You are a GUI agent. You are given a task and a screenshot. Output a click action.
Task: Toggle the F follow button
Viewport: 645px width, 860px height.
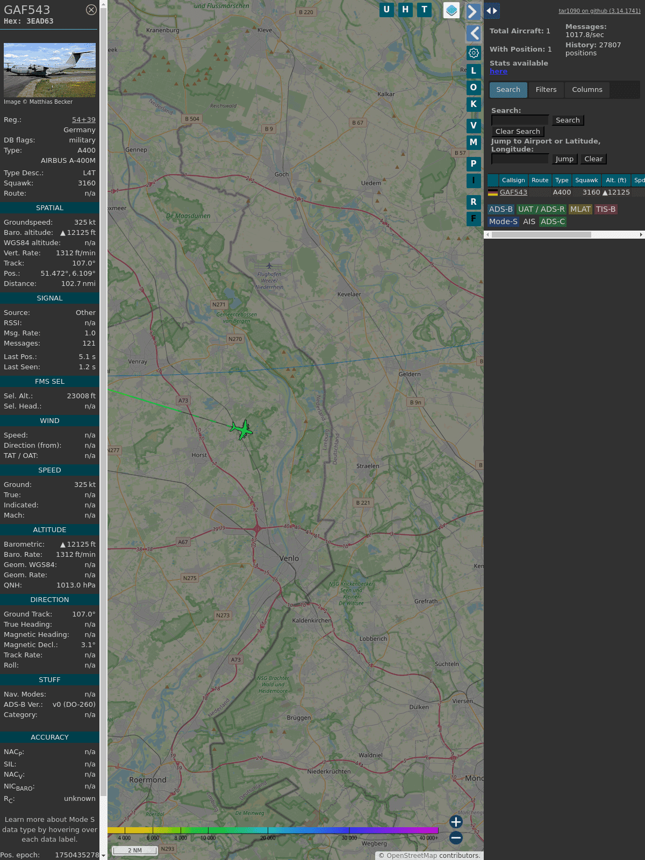474,218
